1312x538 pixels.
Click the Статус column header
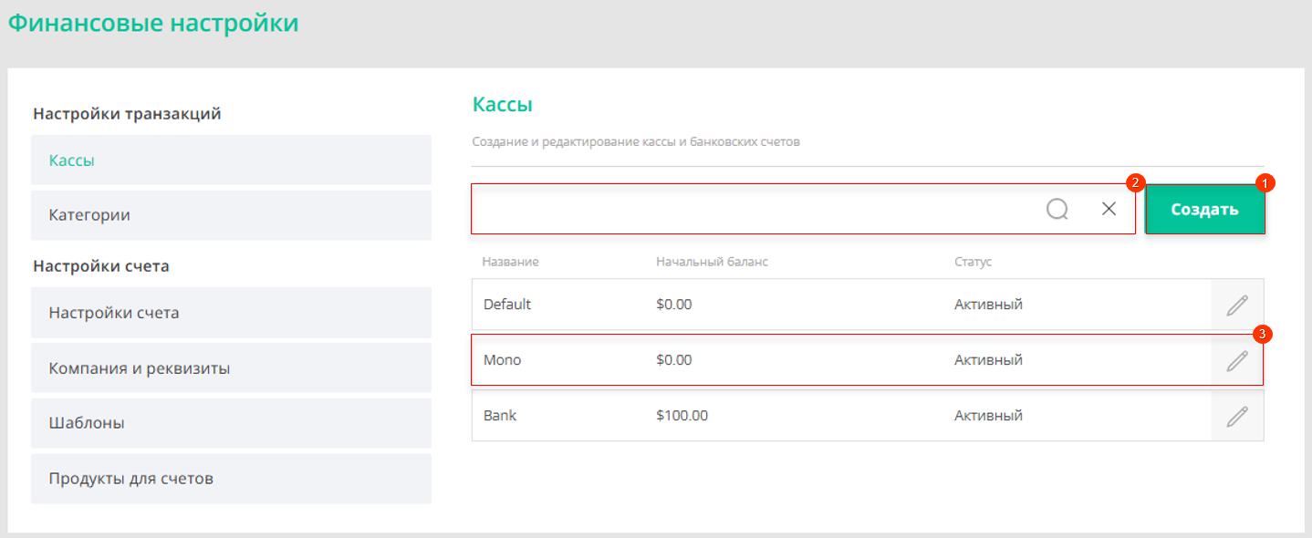pyautogui.click(x=974, y=262)
